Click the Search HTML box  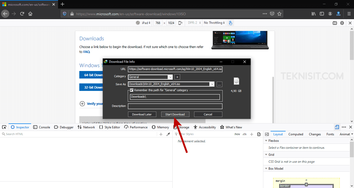click(79, 134)
